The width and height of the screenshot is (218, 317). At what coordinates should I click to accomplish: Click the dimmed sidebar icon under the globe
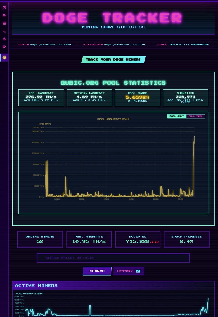pyautogui.click(x=4, y=31)
